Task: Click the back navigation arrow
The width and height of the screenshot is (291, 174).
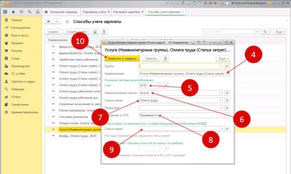Action: (48, 22)
